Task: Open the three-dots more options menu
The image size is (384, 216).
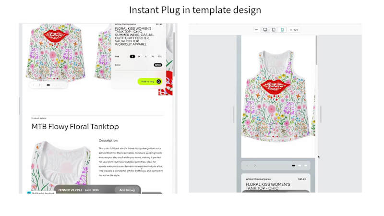Action: [256, 30]
